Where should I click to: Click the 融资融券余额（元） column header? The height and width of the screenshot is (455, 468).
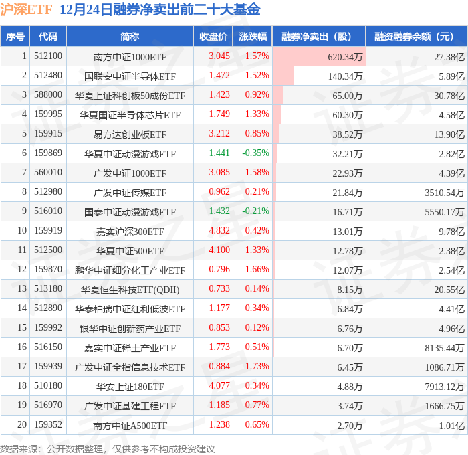[417, 36]
